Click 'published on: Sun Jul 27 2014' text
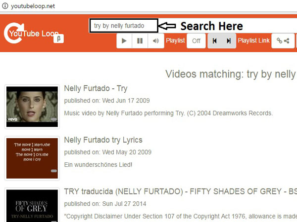Screen dimensions: 297x222 105,204
